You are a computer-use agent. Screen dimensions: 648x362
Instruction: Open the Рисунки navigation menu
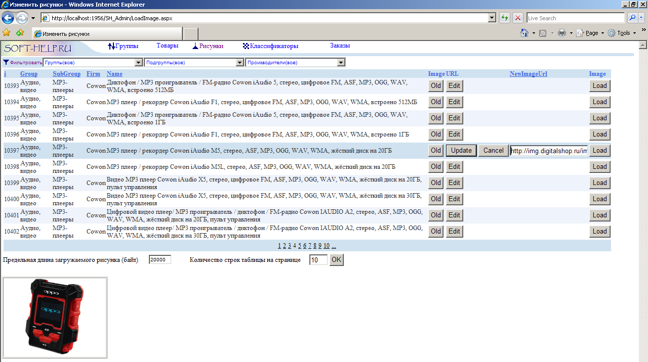208,46
